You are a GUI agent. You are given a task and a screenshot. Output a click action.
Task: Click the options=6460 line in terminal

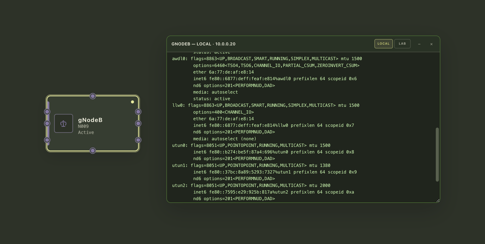[276, 65]
